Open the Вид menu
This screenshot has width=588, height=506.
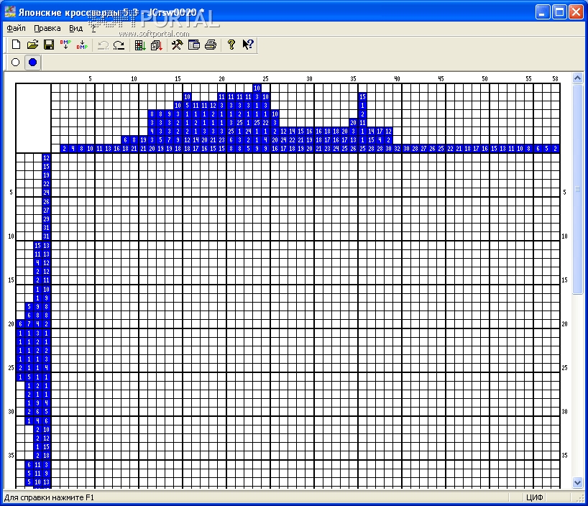click(75, 29)
